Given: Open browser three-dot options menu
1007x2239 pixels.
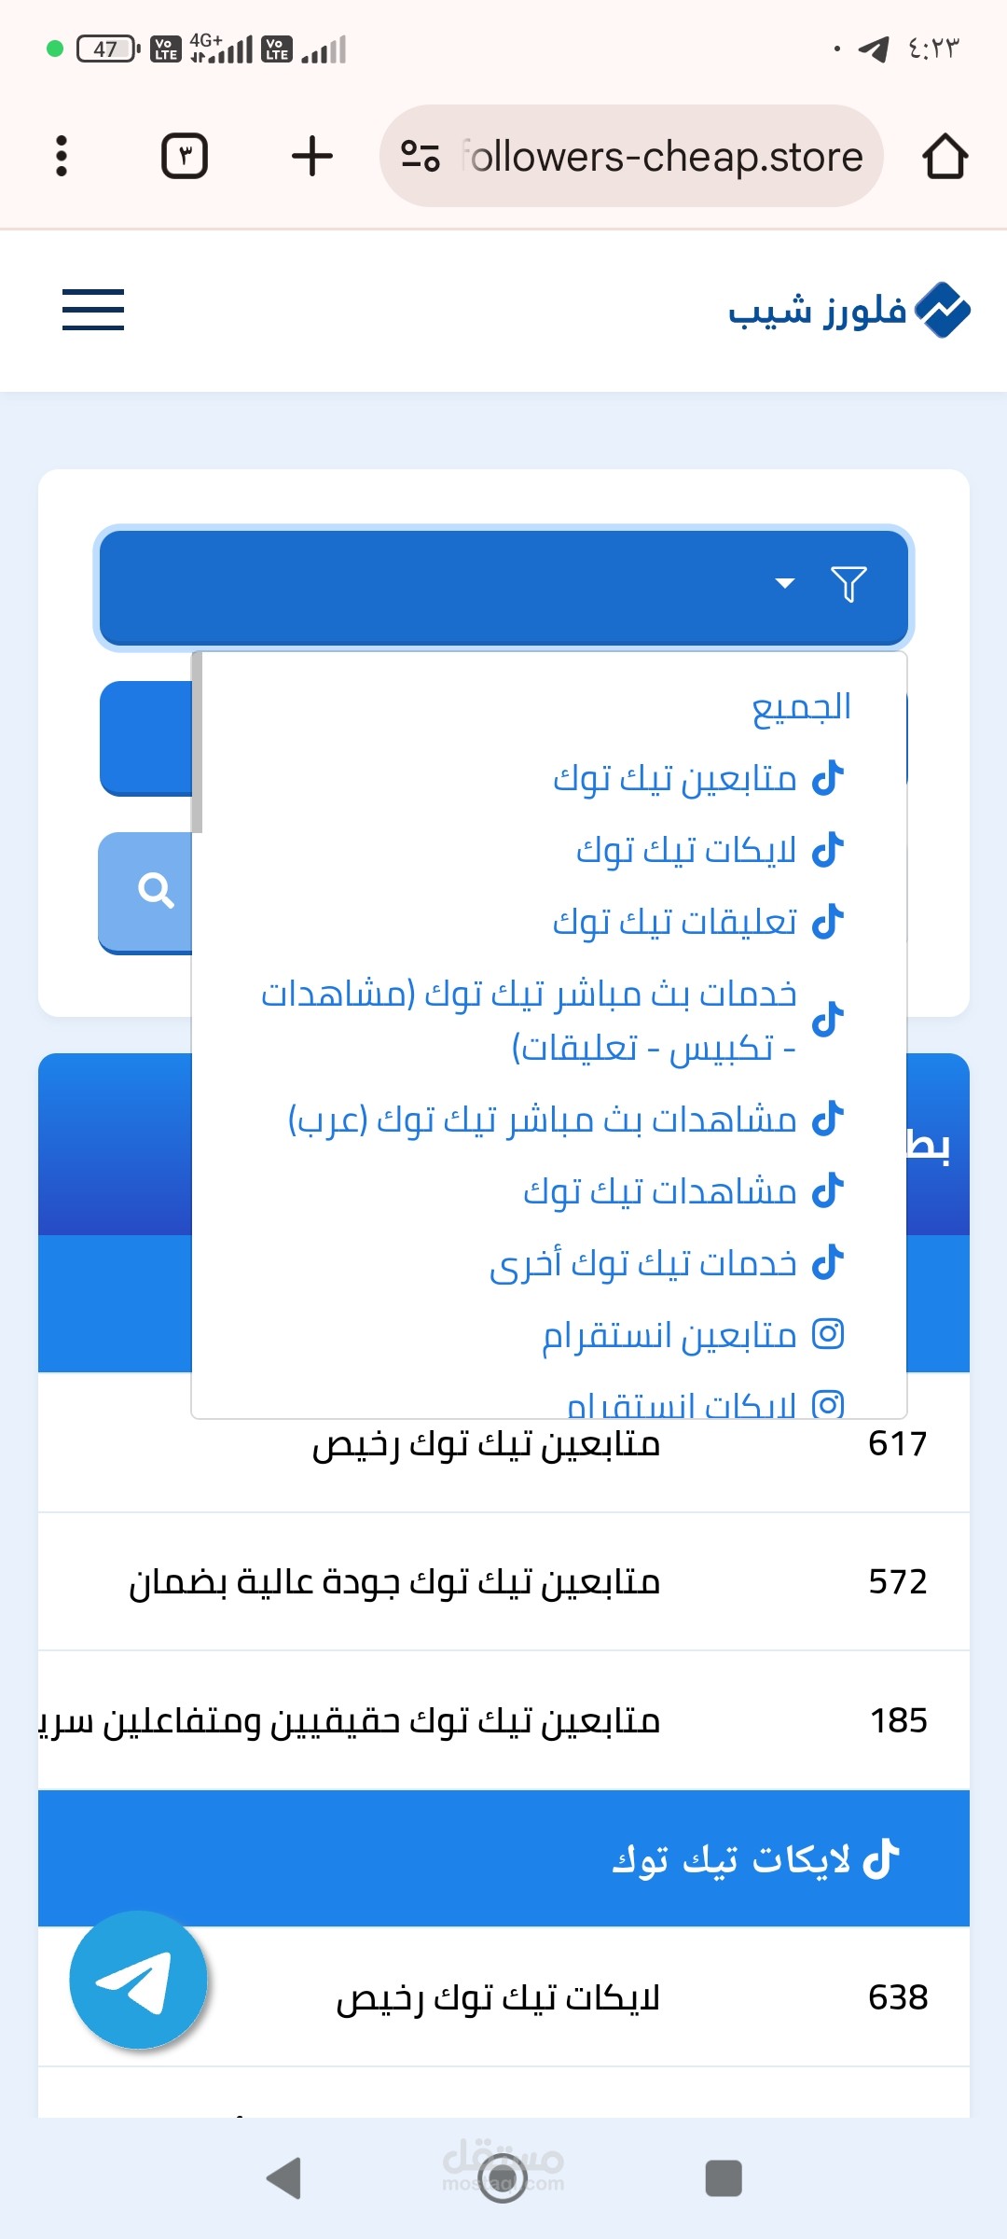Looking at the screenshot, I should click(62, 156).
